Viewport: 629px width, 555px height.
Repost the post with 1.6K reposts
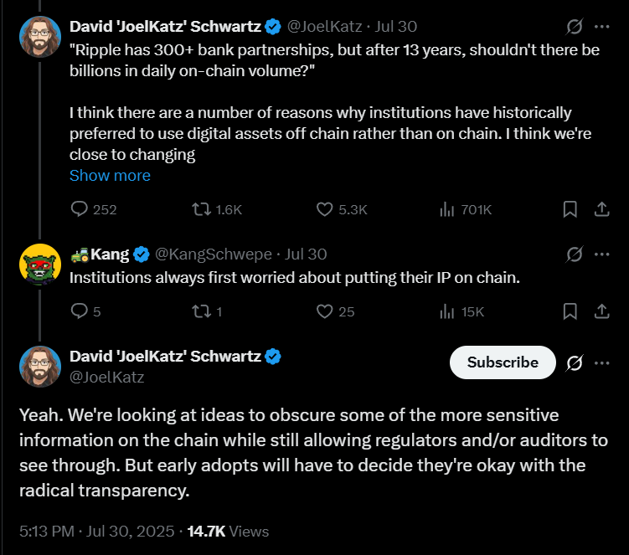[x=202, y=208]
